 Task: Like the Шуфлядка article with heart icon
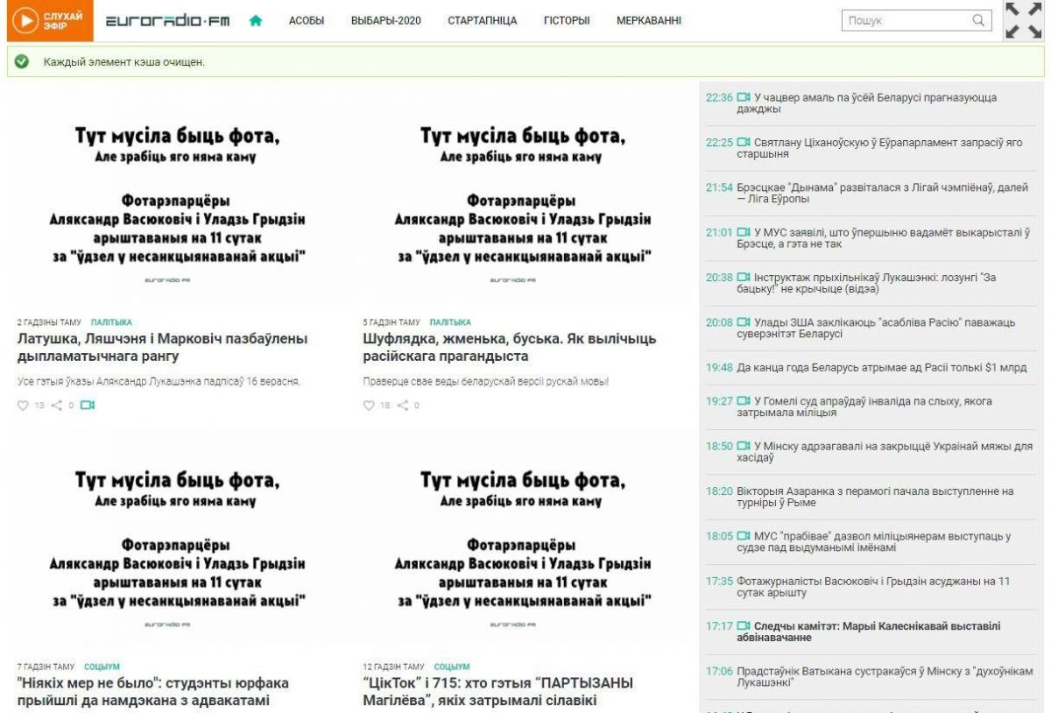click(369, 406)
